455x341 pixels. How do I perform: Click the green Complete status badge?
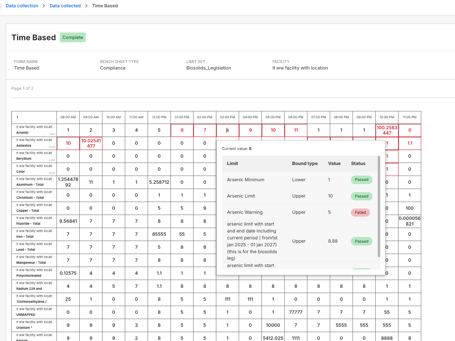pyautogui.click(x=73, y=37)
